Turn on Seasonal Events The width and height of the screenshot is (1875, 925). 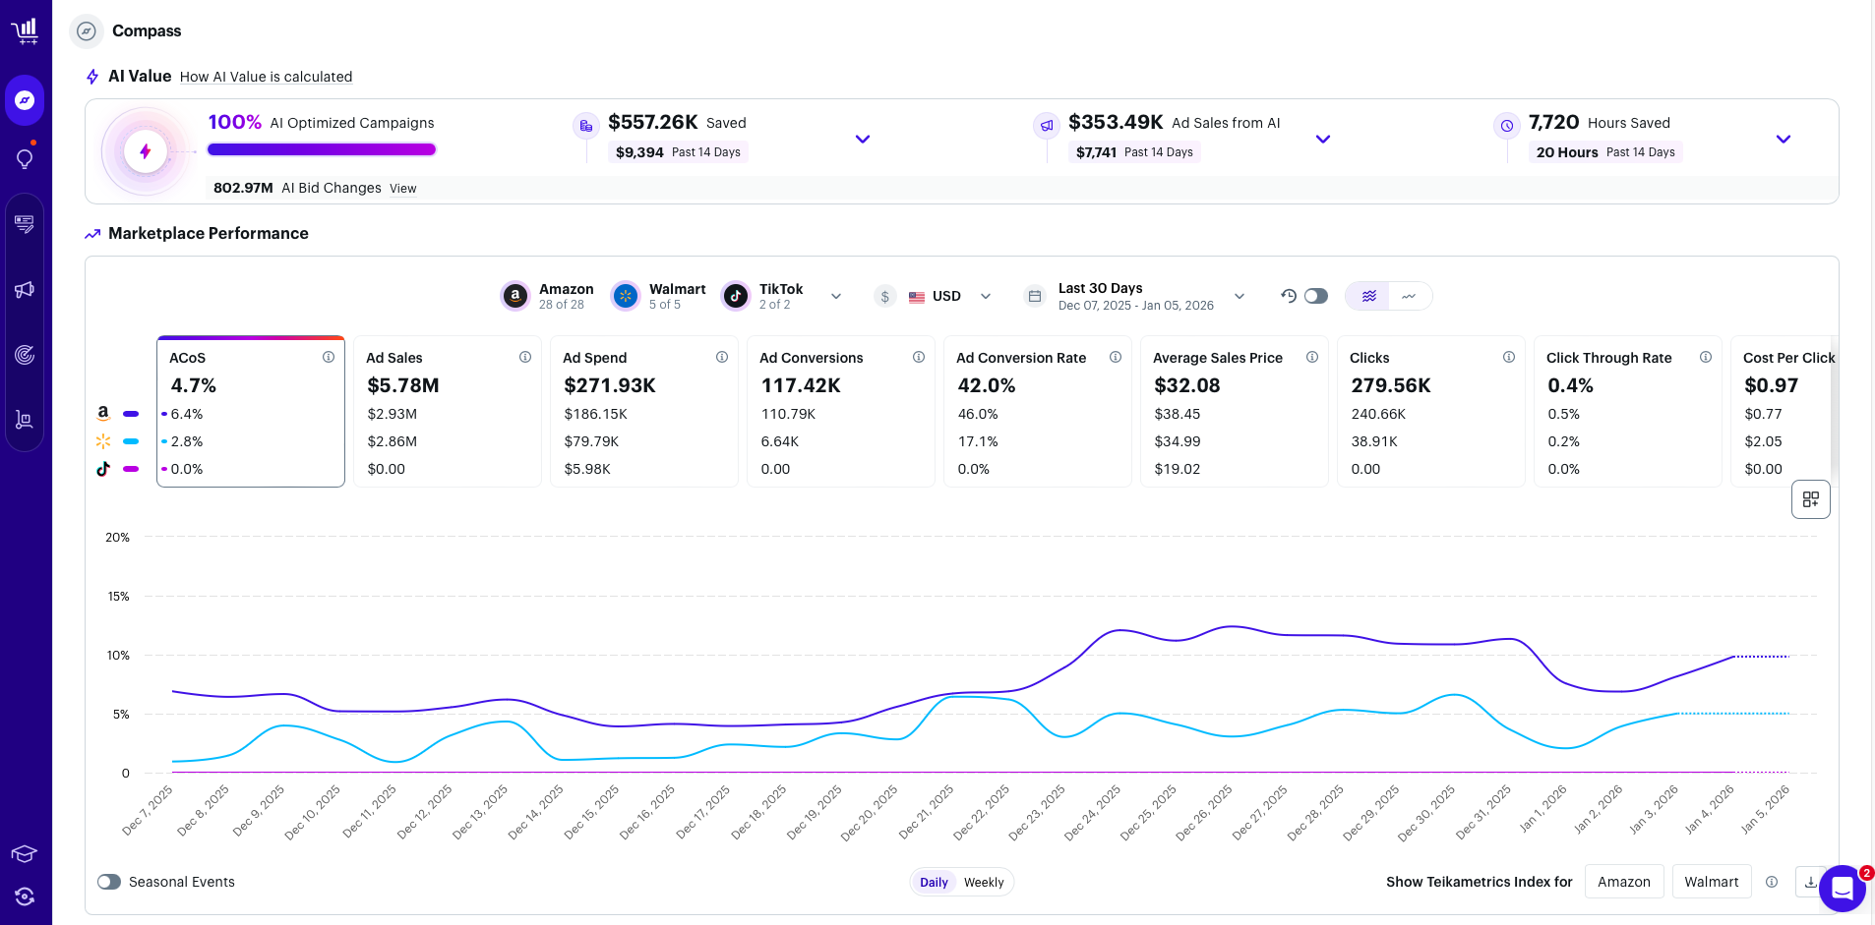109,882
